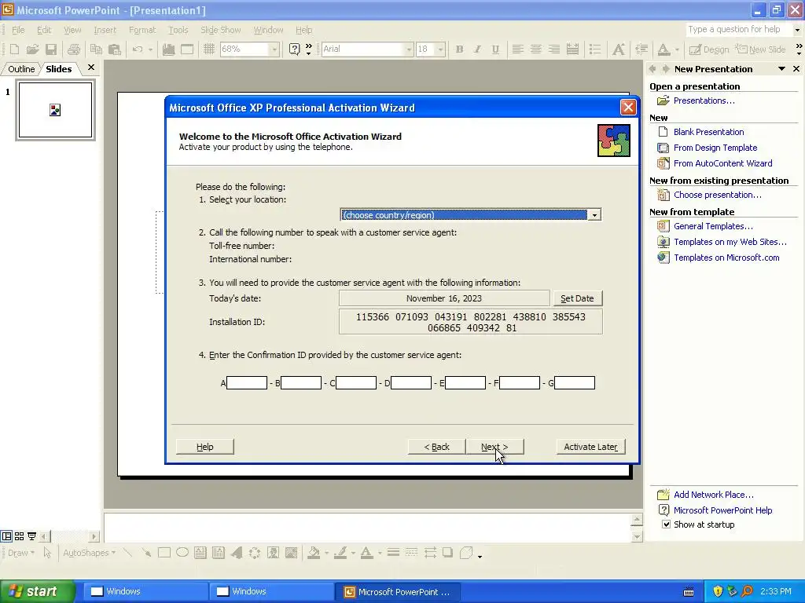Apply Center alignment to text

(535, 49)
